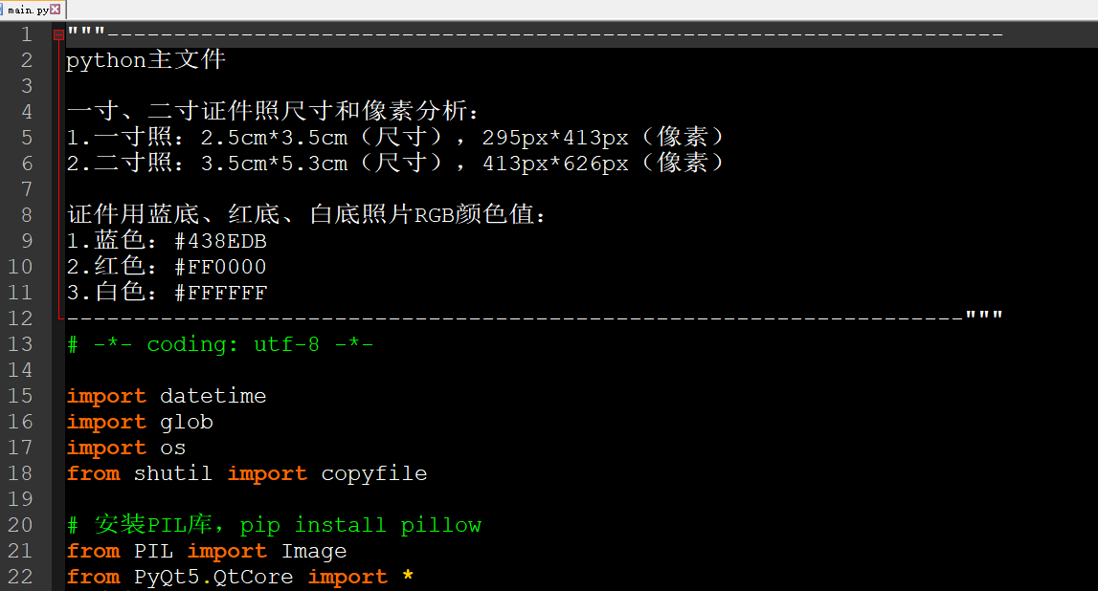
Task: Click line number 13 in the margin
Action: (x=20, y=344)
